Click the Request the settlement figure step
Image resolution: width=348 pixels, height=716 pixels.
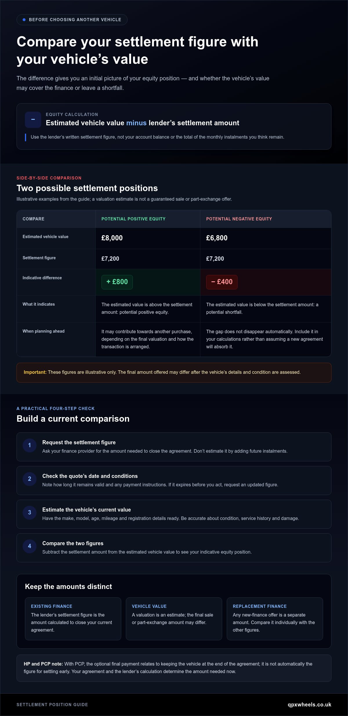click(x=174, y=447)
